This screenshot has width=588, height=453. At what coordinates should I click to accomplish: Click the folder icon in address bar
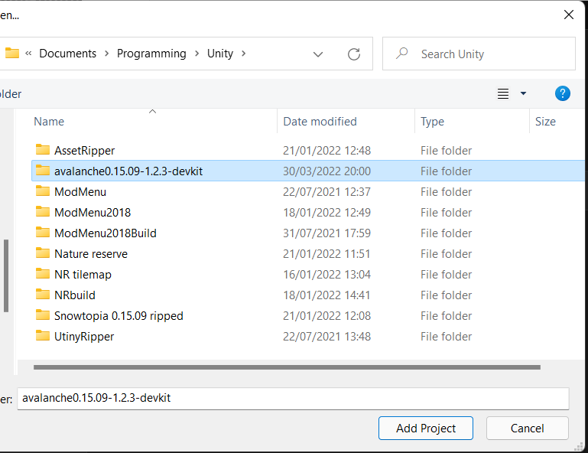point(12,54)
